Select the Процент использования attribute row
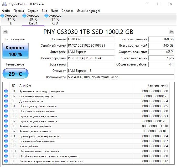Image resolution: width=177 pixels, height=167 pixels. click(86, 111)
